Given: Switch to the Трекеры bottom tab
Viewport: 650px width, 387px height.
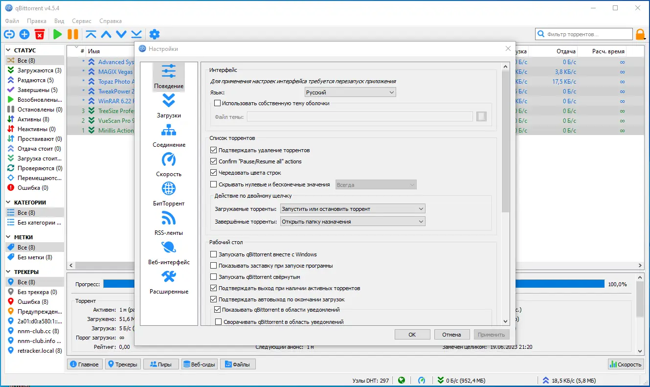Looking at the screenshot, I should [123, 364].
